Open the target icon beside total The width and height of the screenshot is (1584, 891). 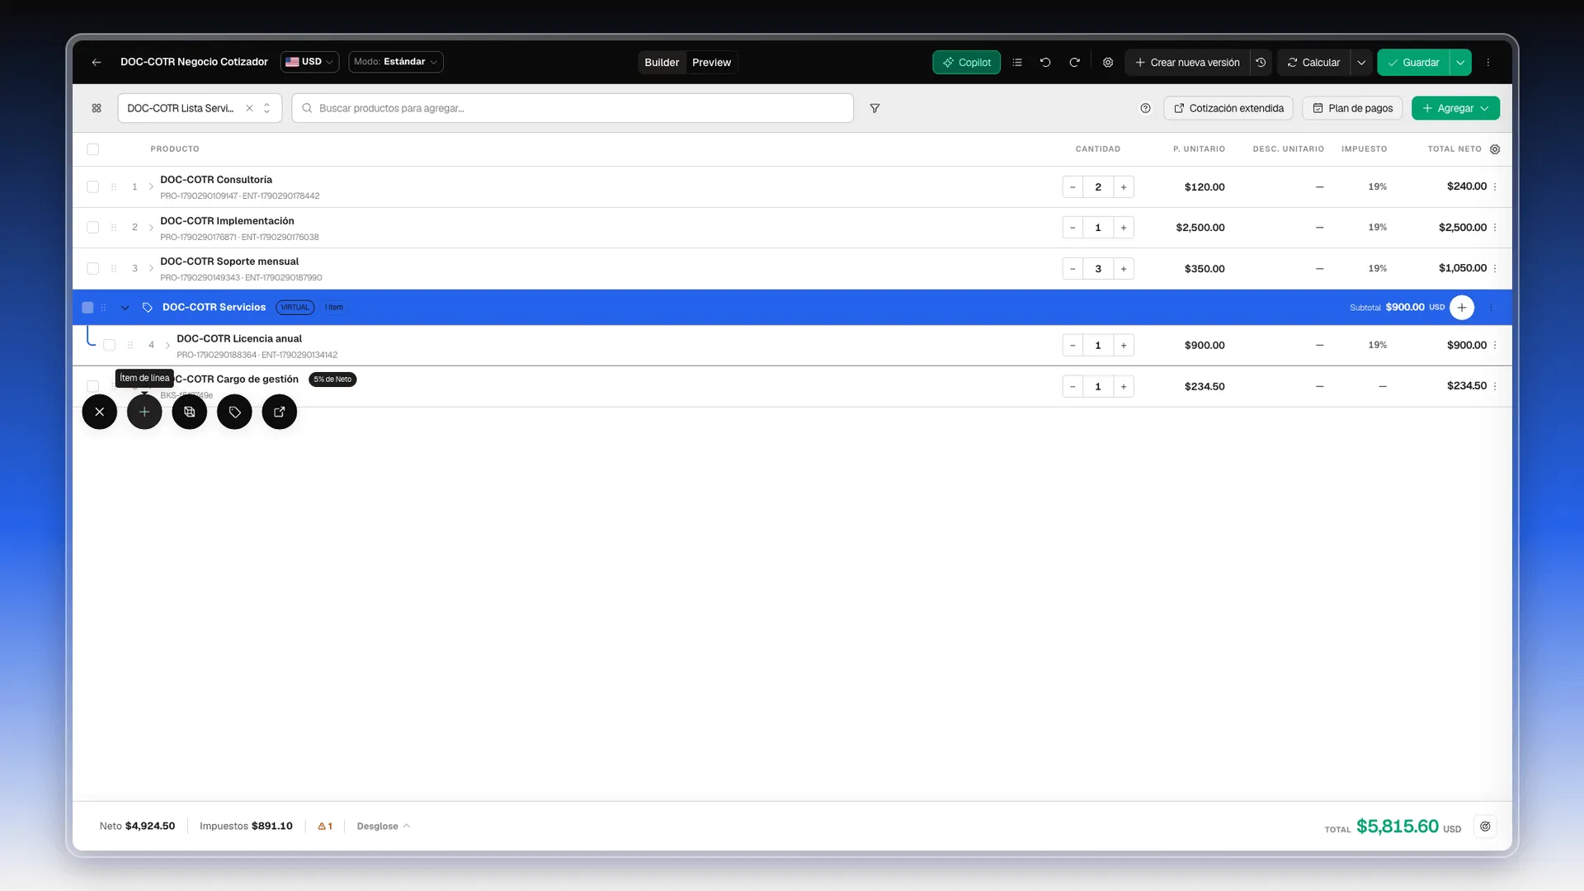[x=1485, y=826]
